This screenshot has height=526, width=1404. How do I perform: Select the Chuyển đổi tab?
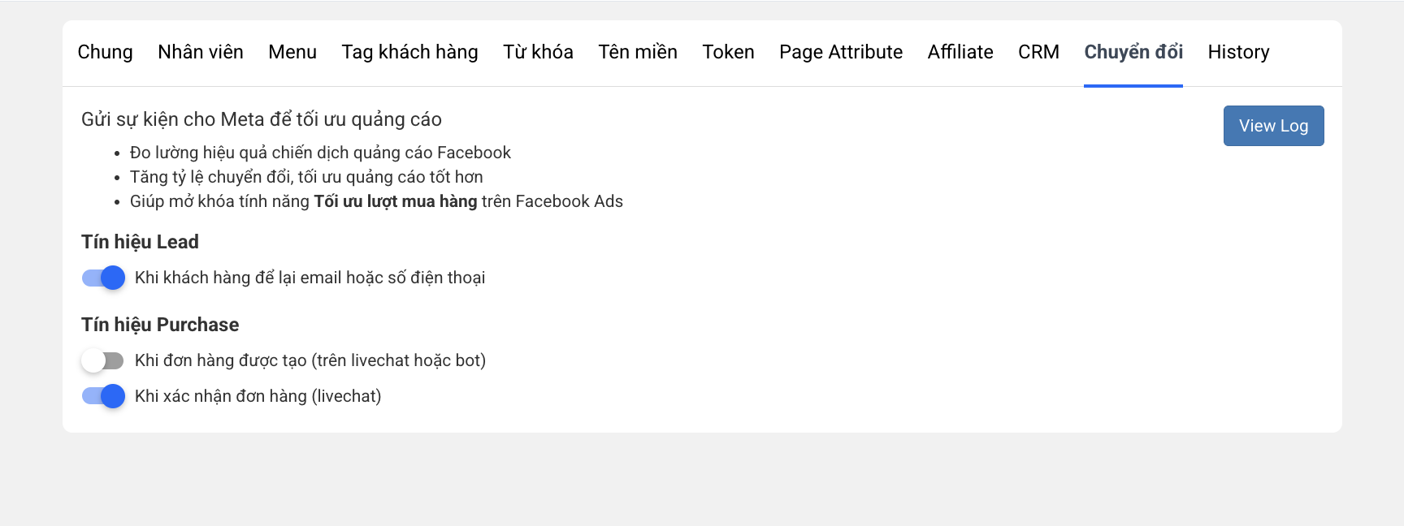coord(1133,52)
